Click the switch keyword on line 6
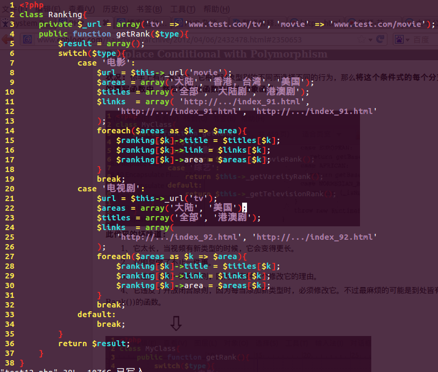The image size is (438, 372). tap(73, 53)
